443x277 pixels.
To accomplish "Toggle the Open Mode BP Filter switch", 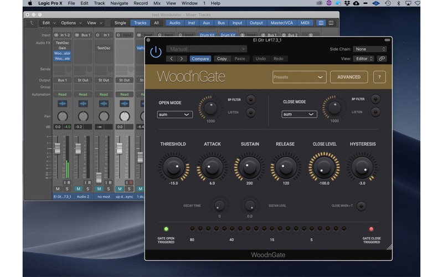I will coord(251,100).
